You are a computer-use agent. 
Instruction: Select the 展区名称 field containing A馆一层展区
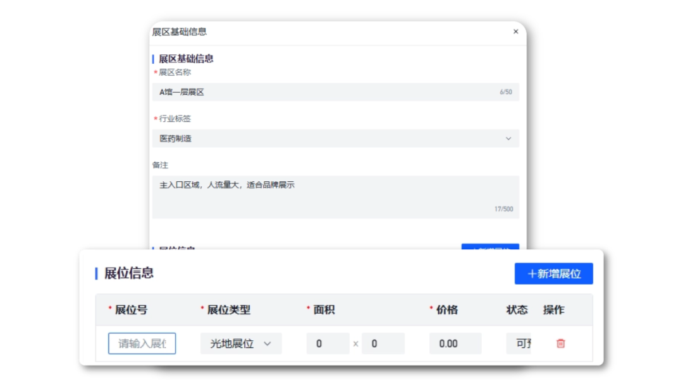[x=335, y=92]
